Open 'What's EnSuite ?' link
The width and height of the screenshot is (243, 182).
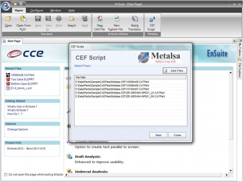pyautogui.click(x=18, y=110)
